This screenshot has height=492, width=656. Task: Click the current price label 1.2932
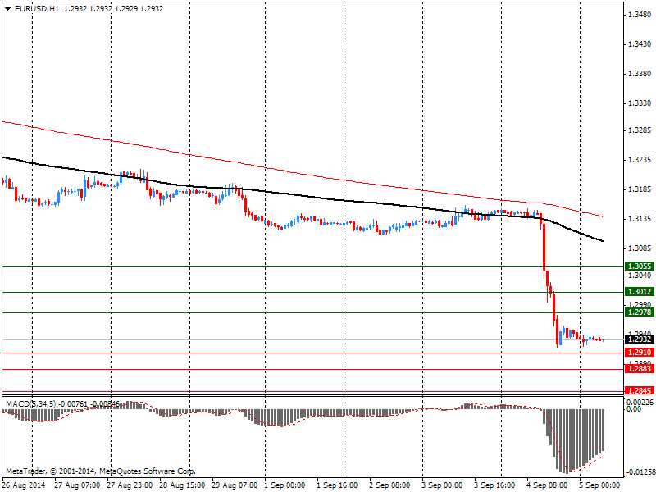click(640, 339)
